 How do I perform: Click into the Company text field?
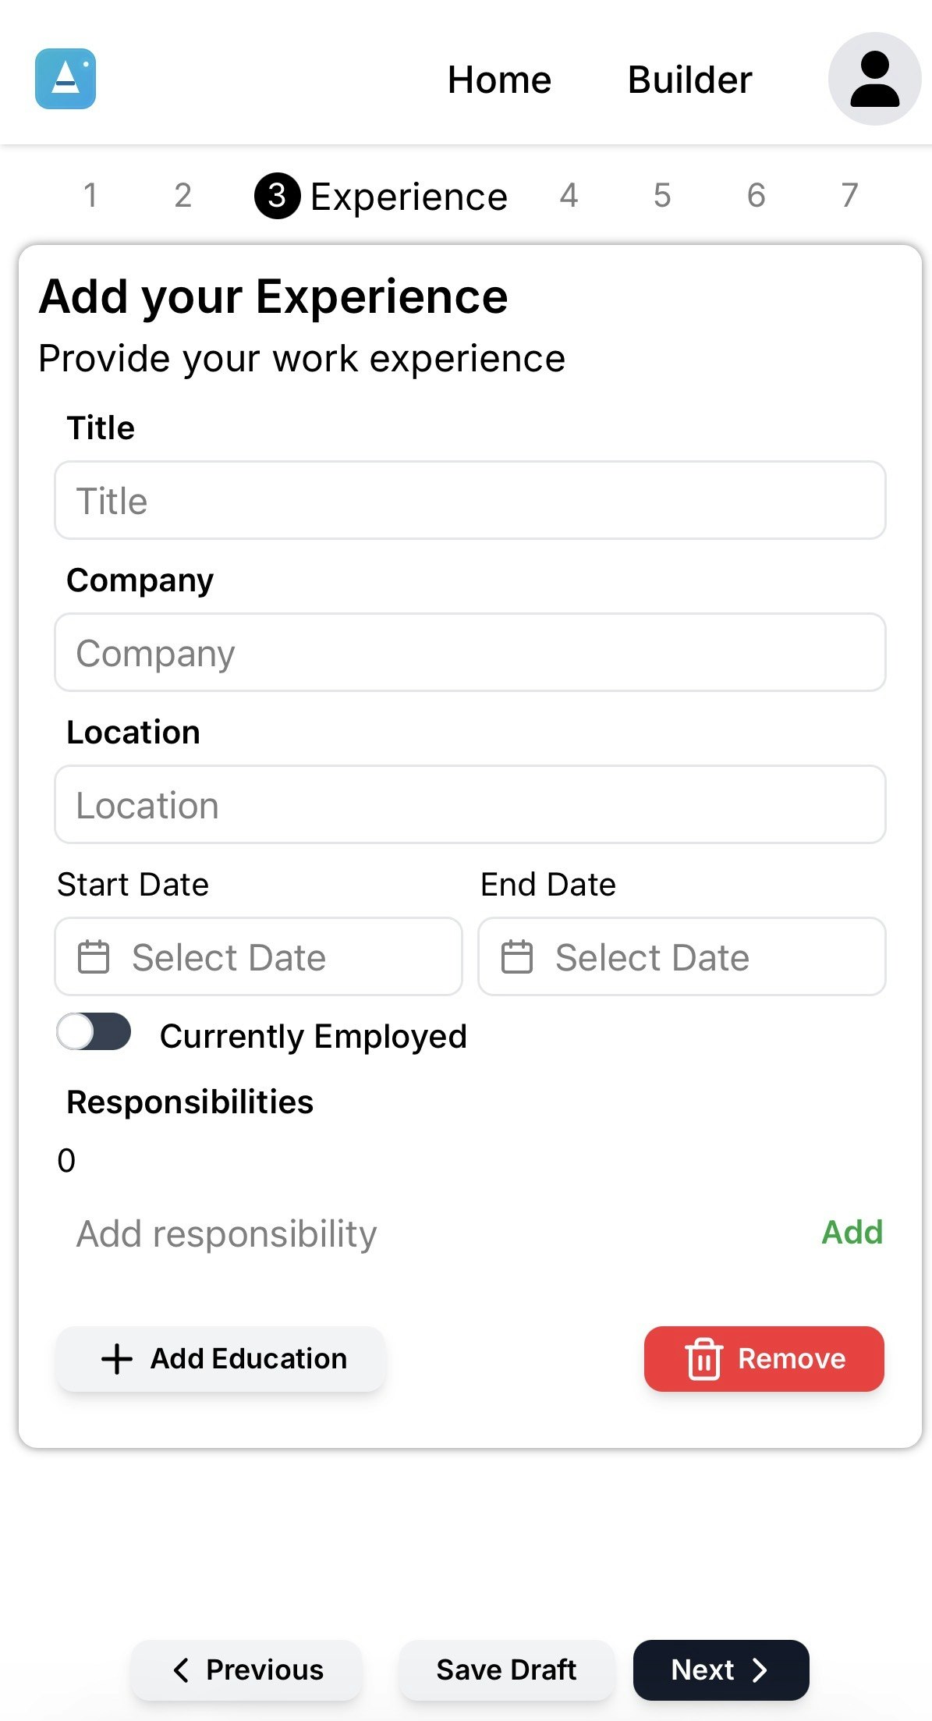pos(470,652)
